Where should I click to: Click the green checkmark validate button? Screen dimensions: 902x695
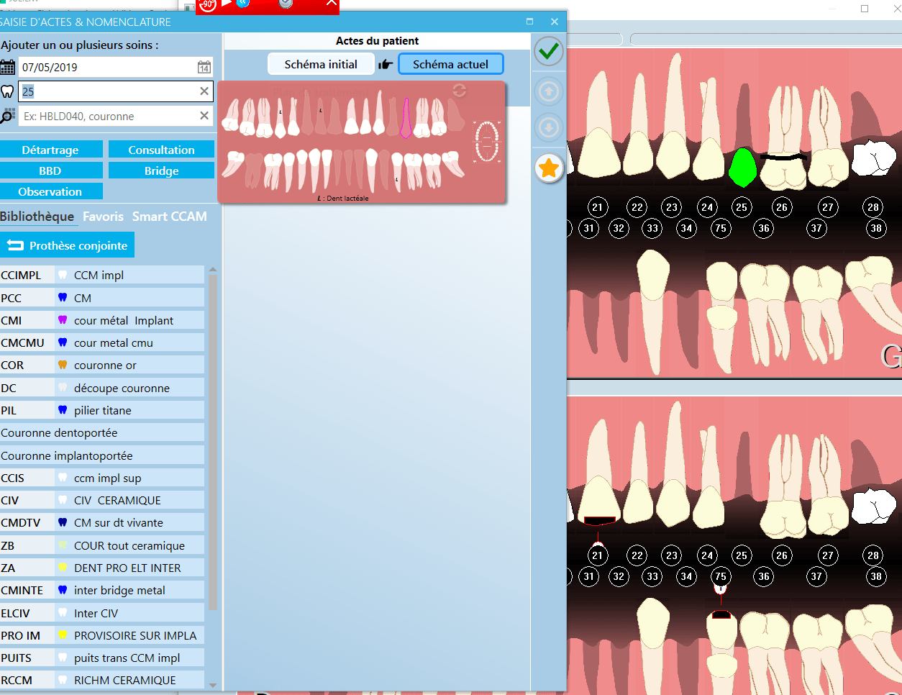coord(549,51)
